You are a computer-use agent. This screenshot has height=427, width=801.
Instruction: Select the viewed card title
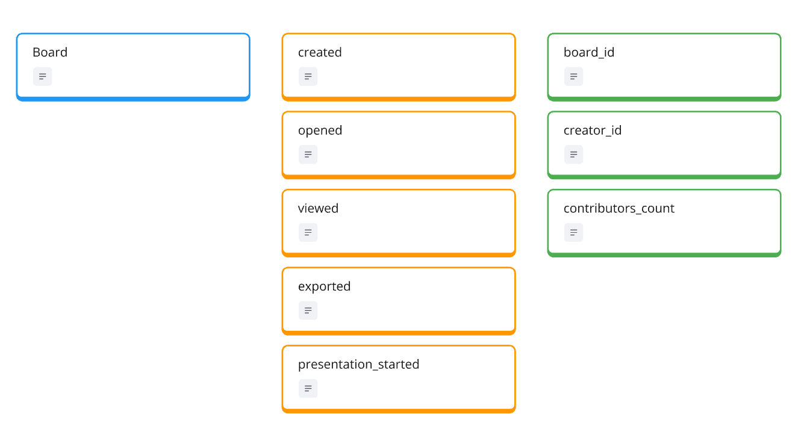(x=318, y=209)
